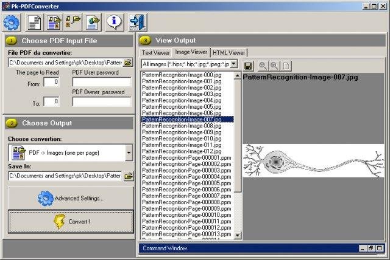Select highlighted PatternRecognition-Image-007.jpg row

[x=187, y=120]
